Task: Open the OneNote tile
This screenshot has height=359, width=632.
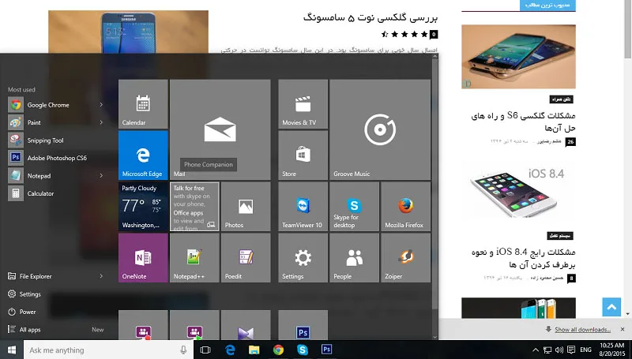Action: (143, 258)
